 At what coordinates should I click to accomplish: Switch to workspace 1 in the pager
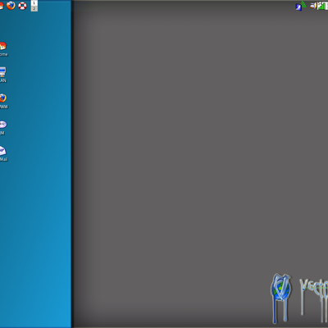34,3
